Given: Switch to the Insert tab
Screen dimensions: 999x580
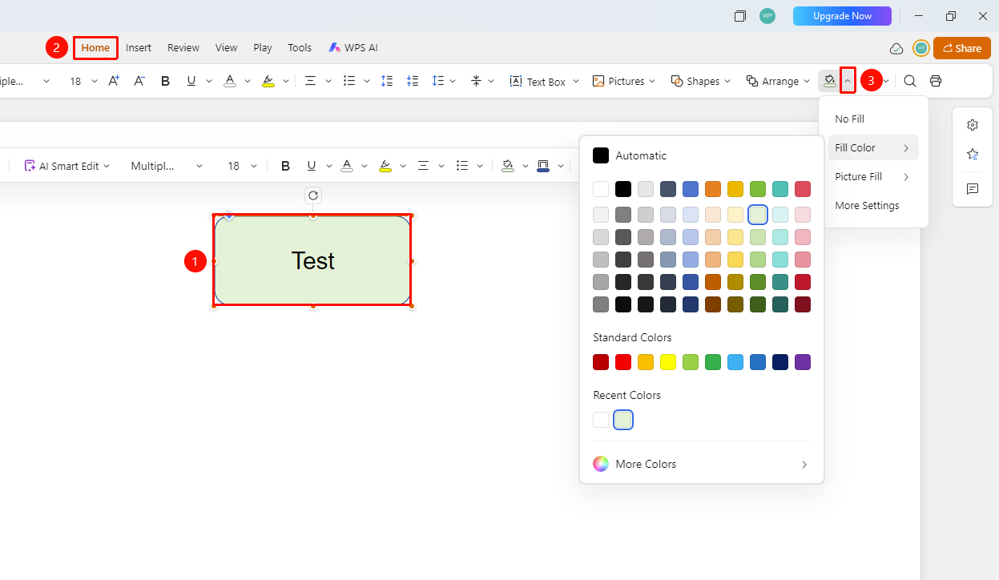Looking at the screenshot, I should [139, 48].
